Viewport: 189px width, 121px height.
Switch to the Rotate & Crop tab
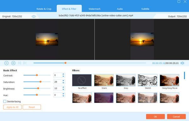[44, 9]
